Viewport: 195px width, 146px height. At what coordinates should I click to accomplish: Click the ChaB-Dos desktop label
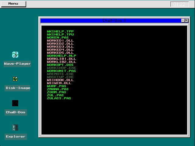[x=16, y=112]
